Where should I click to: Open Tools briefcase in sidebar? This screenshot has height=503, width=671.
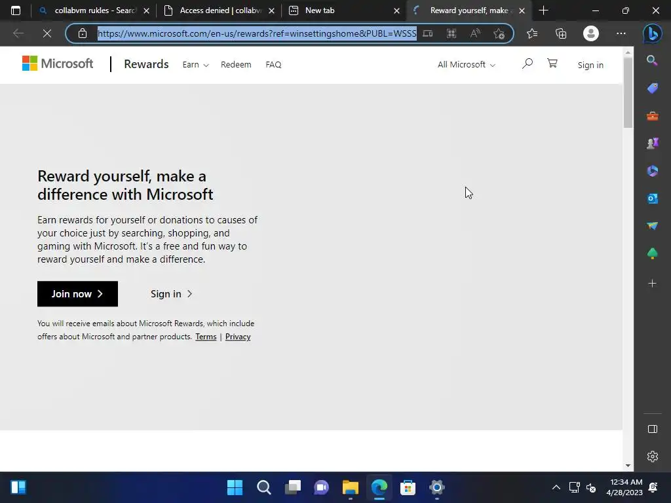point(652,116)
